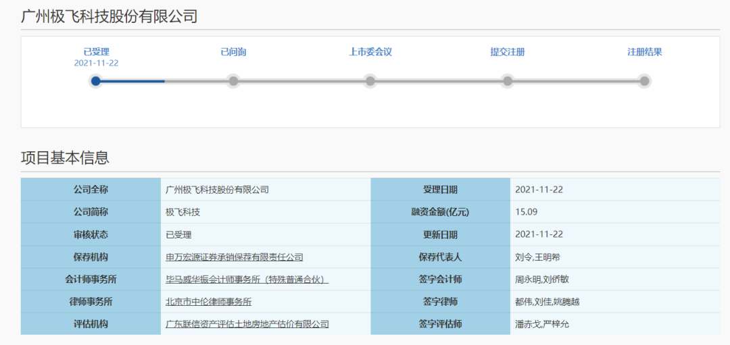This screenshot has height=345, width=730.
Task: Click the 已问询 progress step dot
Action: [233, 81]
